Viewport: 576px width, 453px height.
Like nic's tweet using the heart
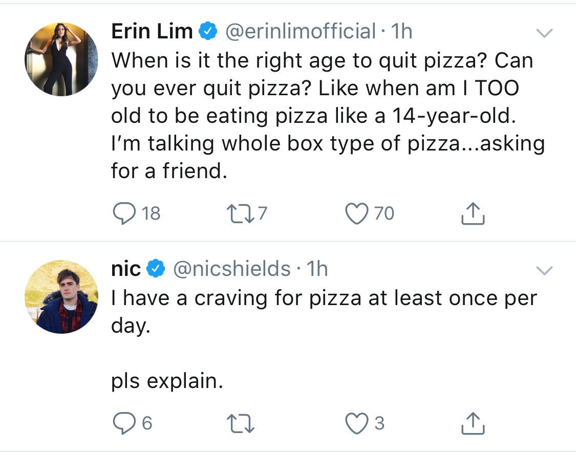[358, 423]
